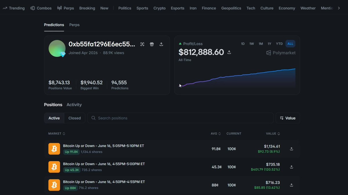Click the Bitcoin icon for the 4:50PM-4:55PM market

(x=54, y=185)
